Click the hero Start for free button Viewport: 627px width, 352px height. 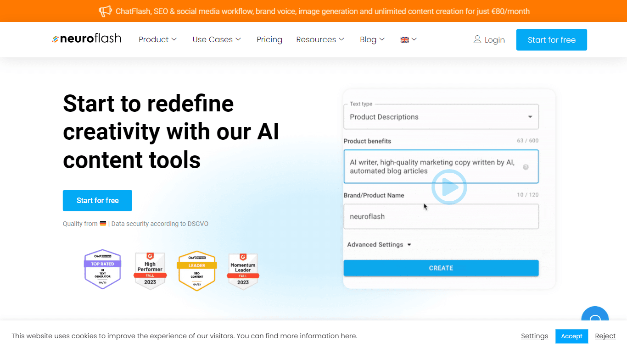click(97, 201)
